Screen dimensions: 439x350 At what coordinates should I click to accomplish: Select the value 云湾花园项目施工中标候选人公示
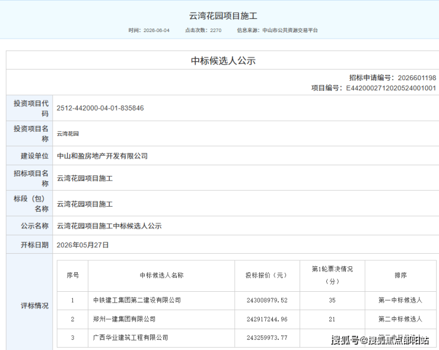(x=109, y=226)
